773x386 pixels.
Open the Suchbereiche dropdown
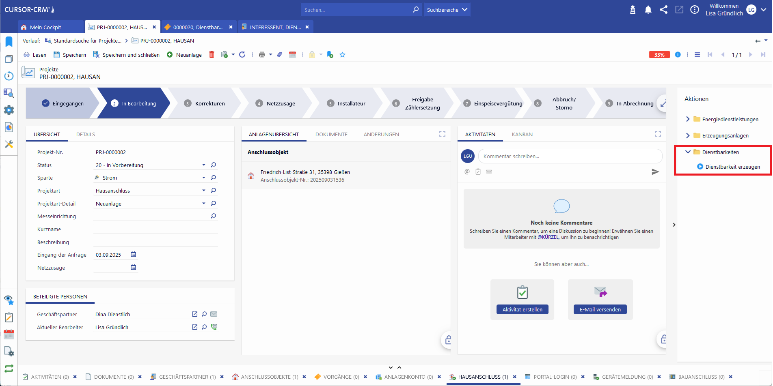point(447,10)
